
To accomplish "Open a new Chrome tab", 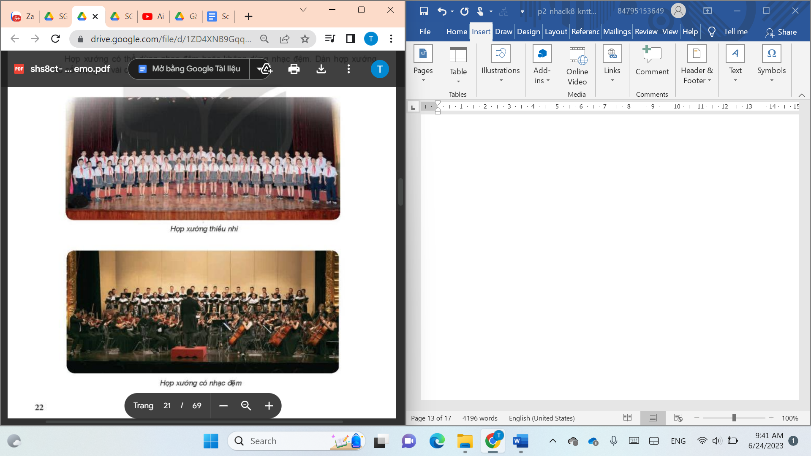I will tap(248, 16).
